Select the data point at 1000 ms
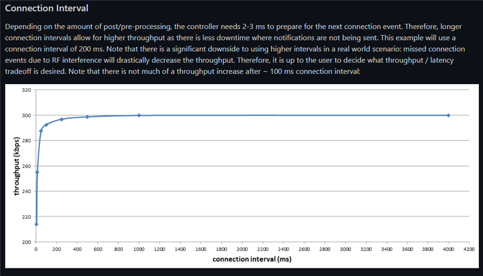Viewport: 483px width, 276px height. [139, 115]
